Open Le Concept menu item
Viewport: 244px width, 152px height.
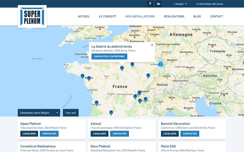tap(108, 16)
